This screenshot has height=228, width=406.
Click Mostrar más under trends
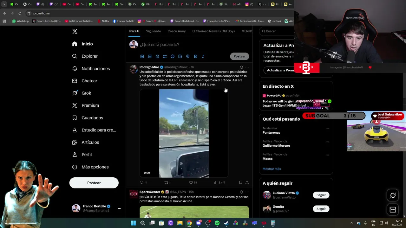(272, 169)
